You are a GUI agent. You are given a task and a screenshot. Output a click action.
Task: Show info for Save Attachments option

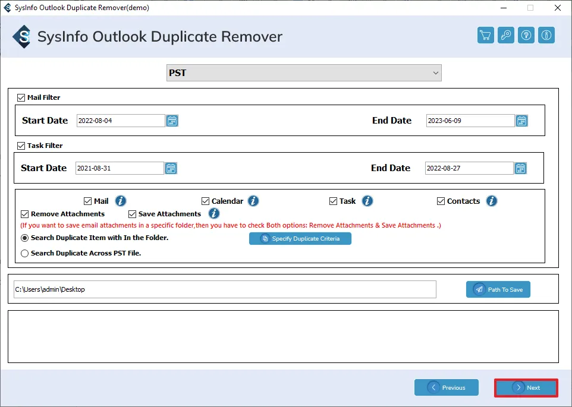click(x=214, y=213)
